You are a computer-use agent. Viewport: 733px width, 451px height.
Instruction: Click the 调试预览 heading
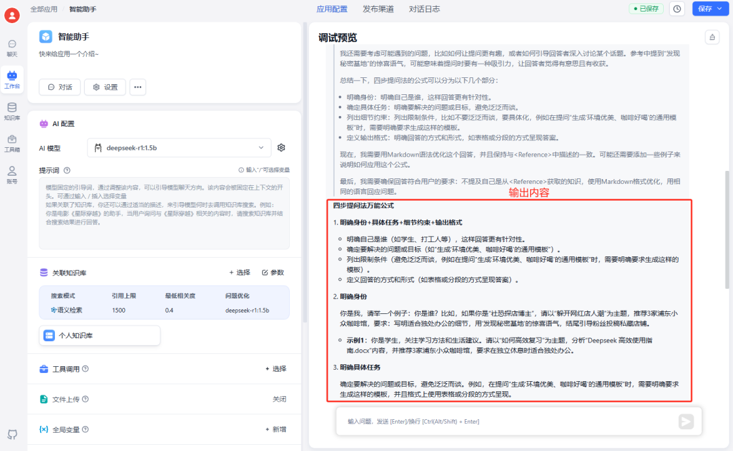tap(337, 38)
